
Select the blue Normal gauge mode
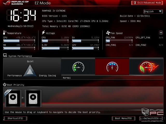[112, 67]
